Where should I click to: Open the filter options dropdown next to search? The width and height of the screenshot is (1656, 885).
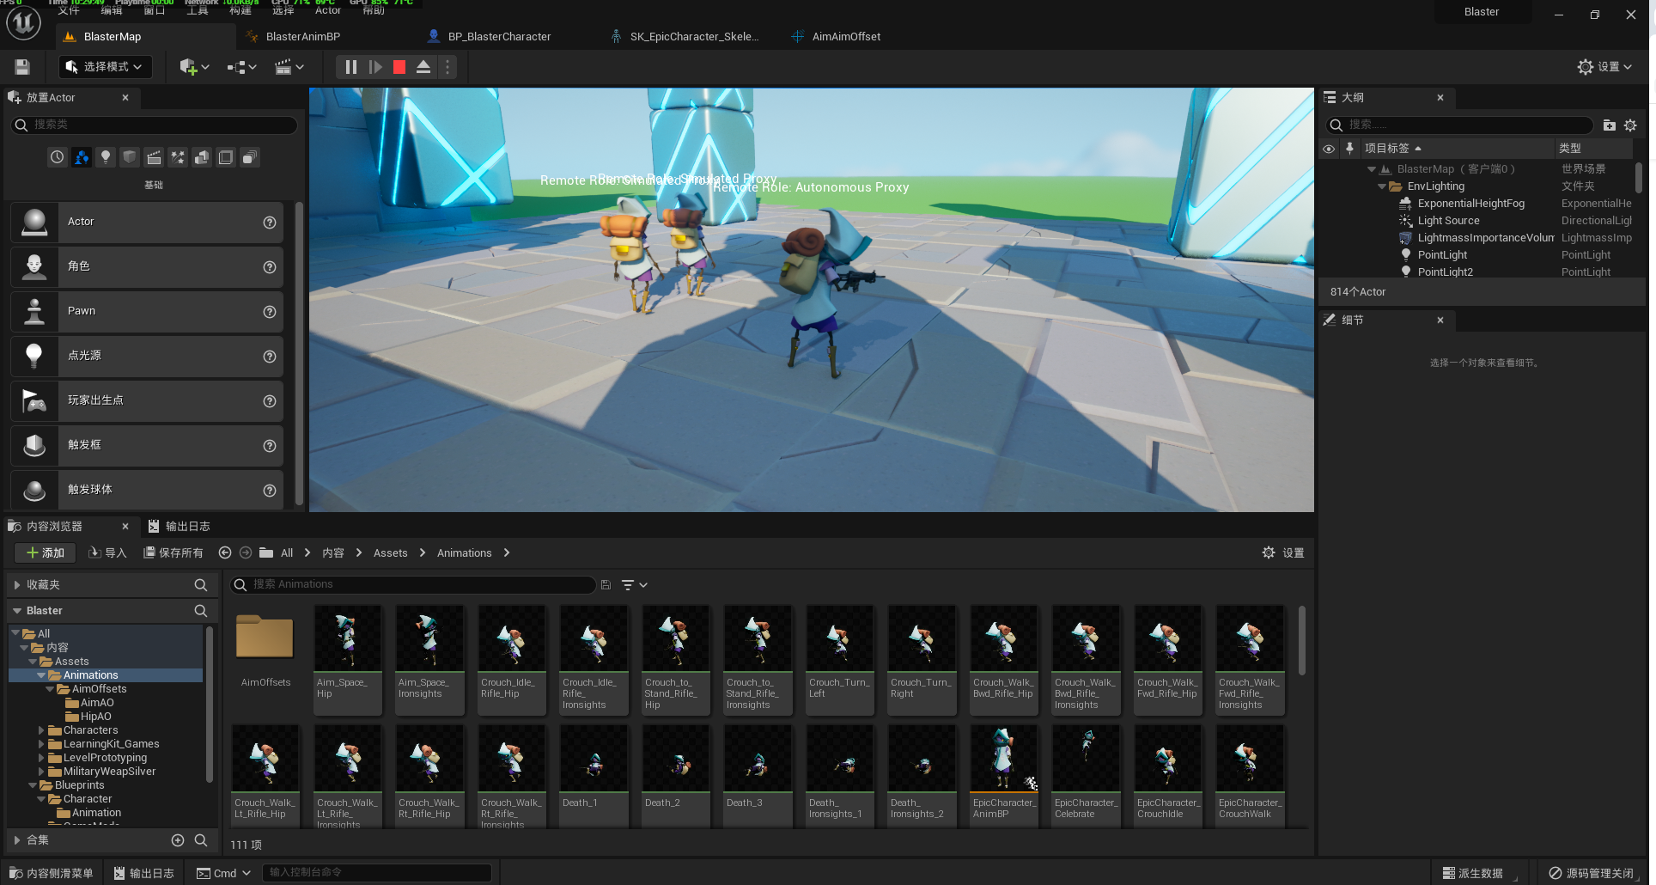[x=634, y=584]
